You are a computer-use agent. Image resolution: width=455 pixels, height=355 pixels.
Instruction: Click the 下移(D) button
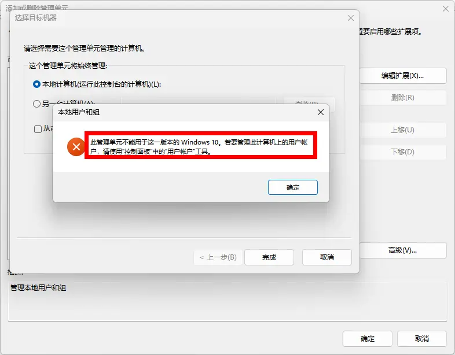(x=403, y=152)
